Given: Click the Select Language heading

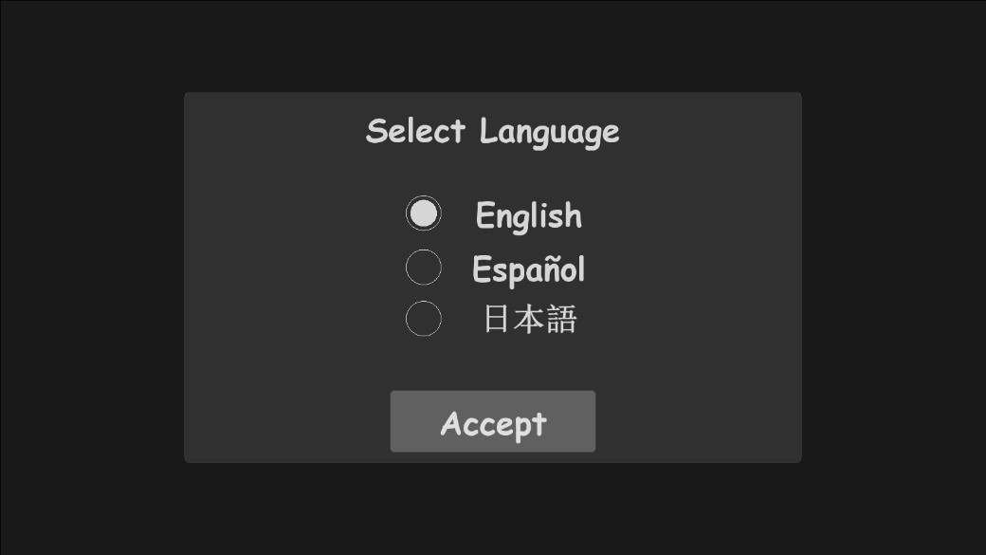Looking at the screenshot, I should coord(492,132).
